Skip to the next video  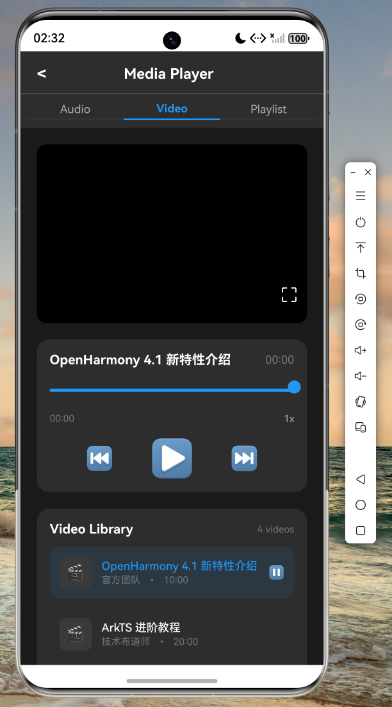click(x=245, y=458)
